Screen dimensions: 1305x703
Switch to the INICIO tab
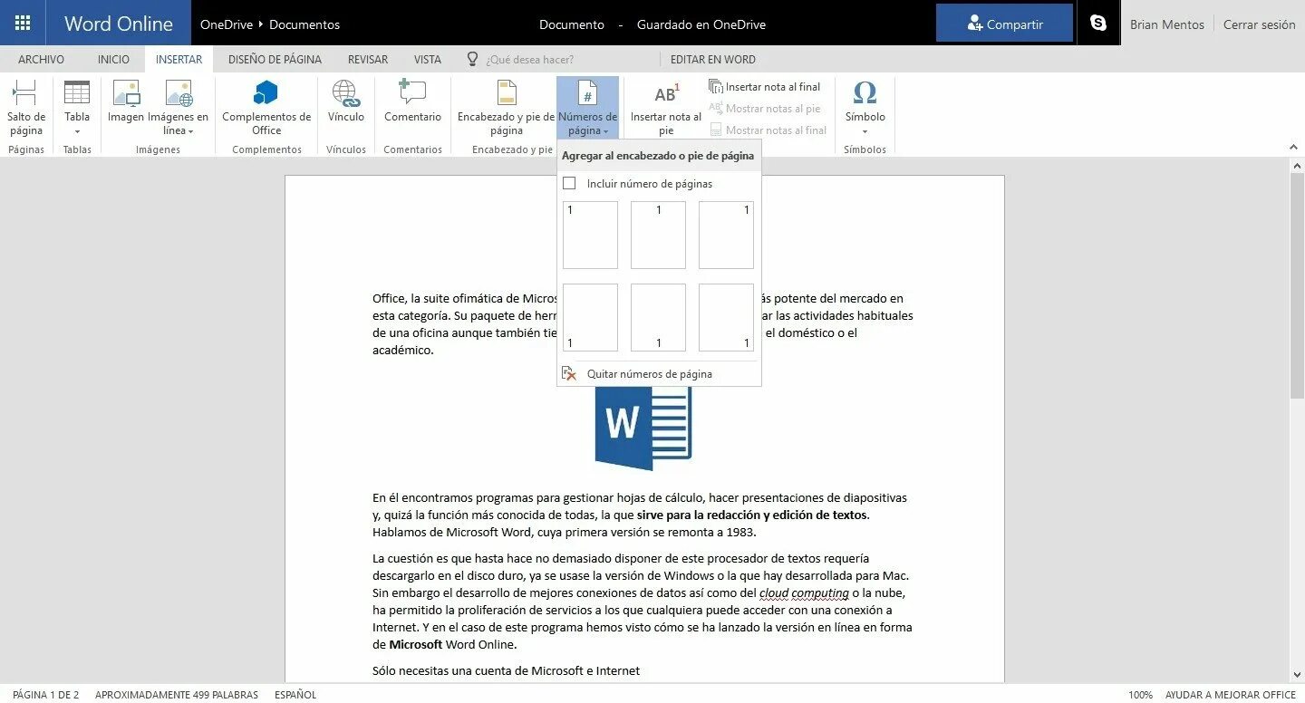tap(113, 59)
